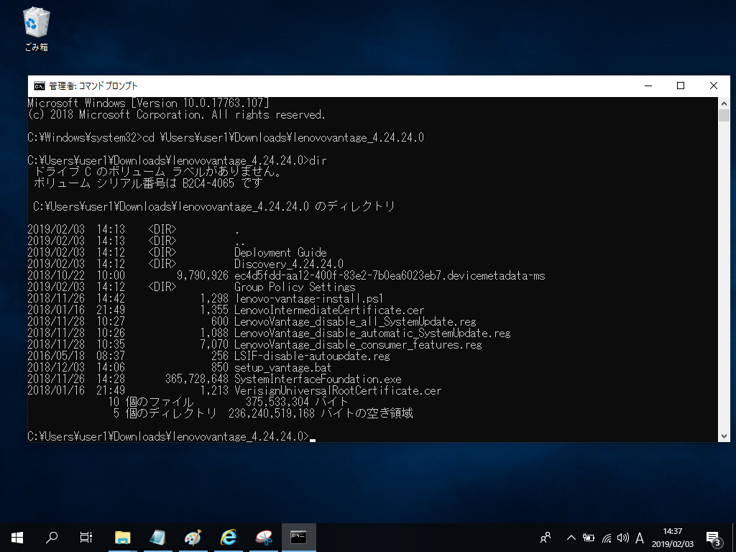Click the volume serial number B2C4-4065

pos(208,183)
